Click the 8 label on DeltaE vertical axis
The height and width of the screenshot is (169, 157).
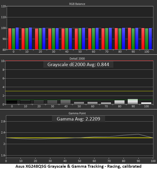point(3,70)
